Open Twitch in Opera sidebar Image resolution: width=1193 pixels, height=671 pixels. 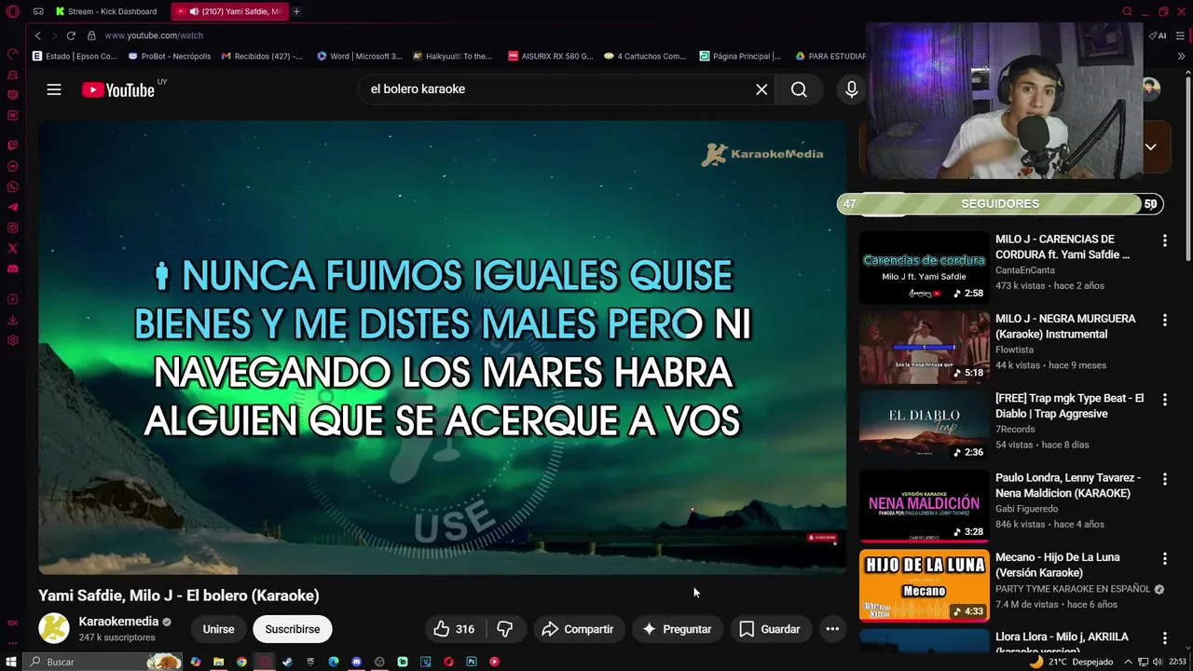(13, 145)
